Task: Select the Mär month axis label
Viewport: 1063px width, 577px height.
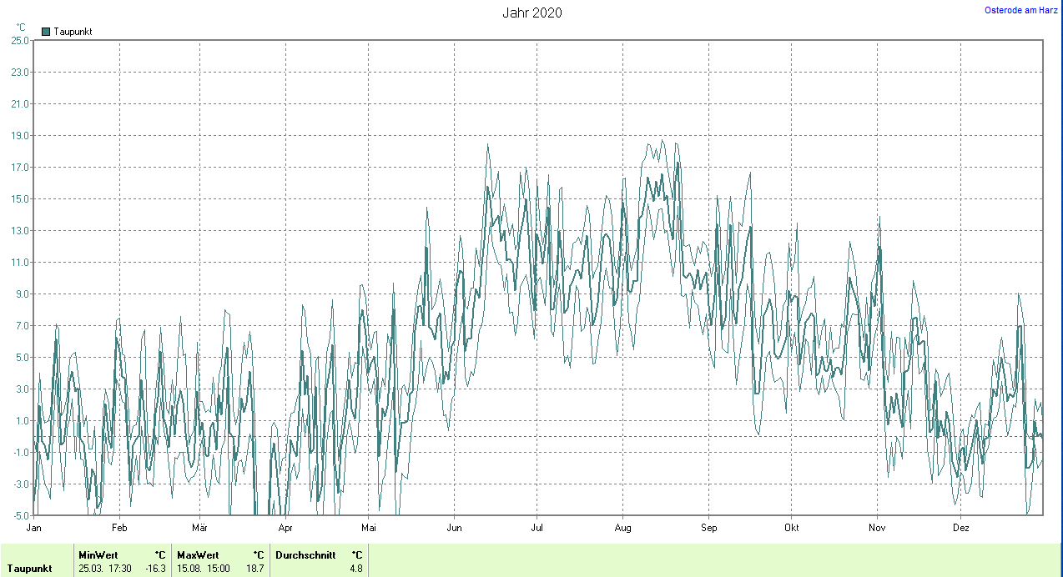Action: coord(199,528)
